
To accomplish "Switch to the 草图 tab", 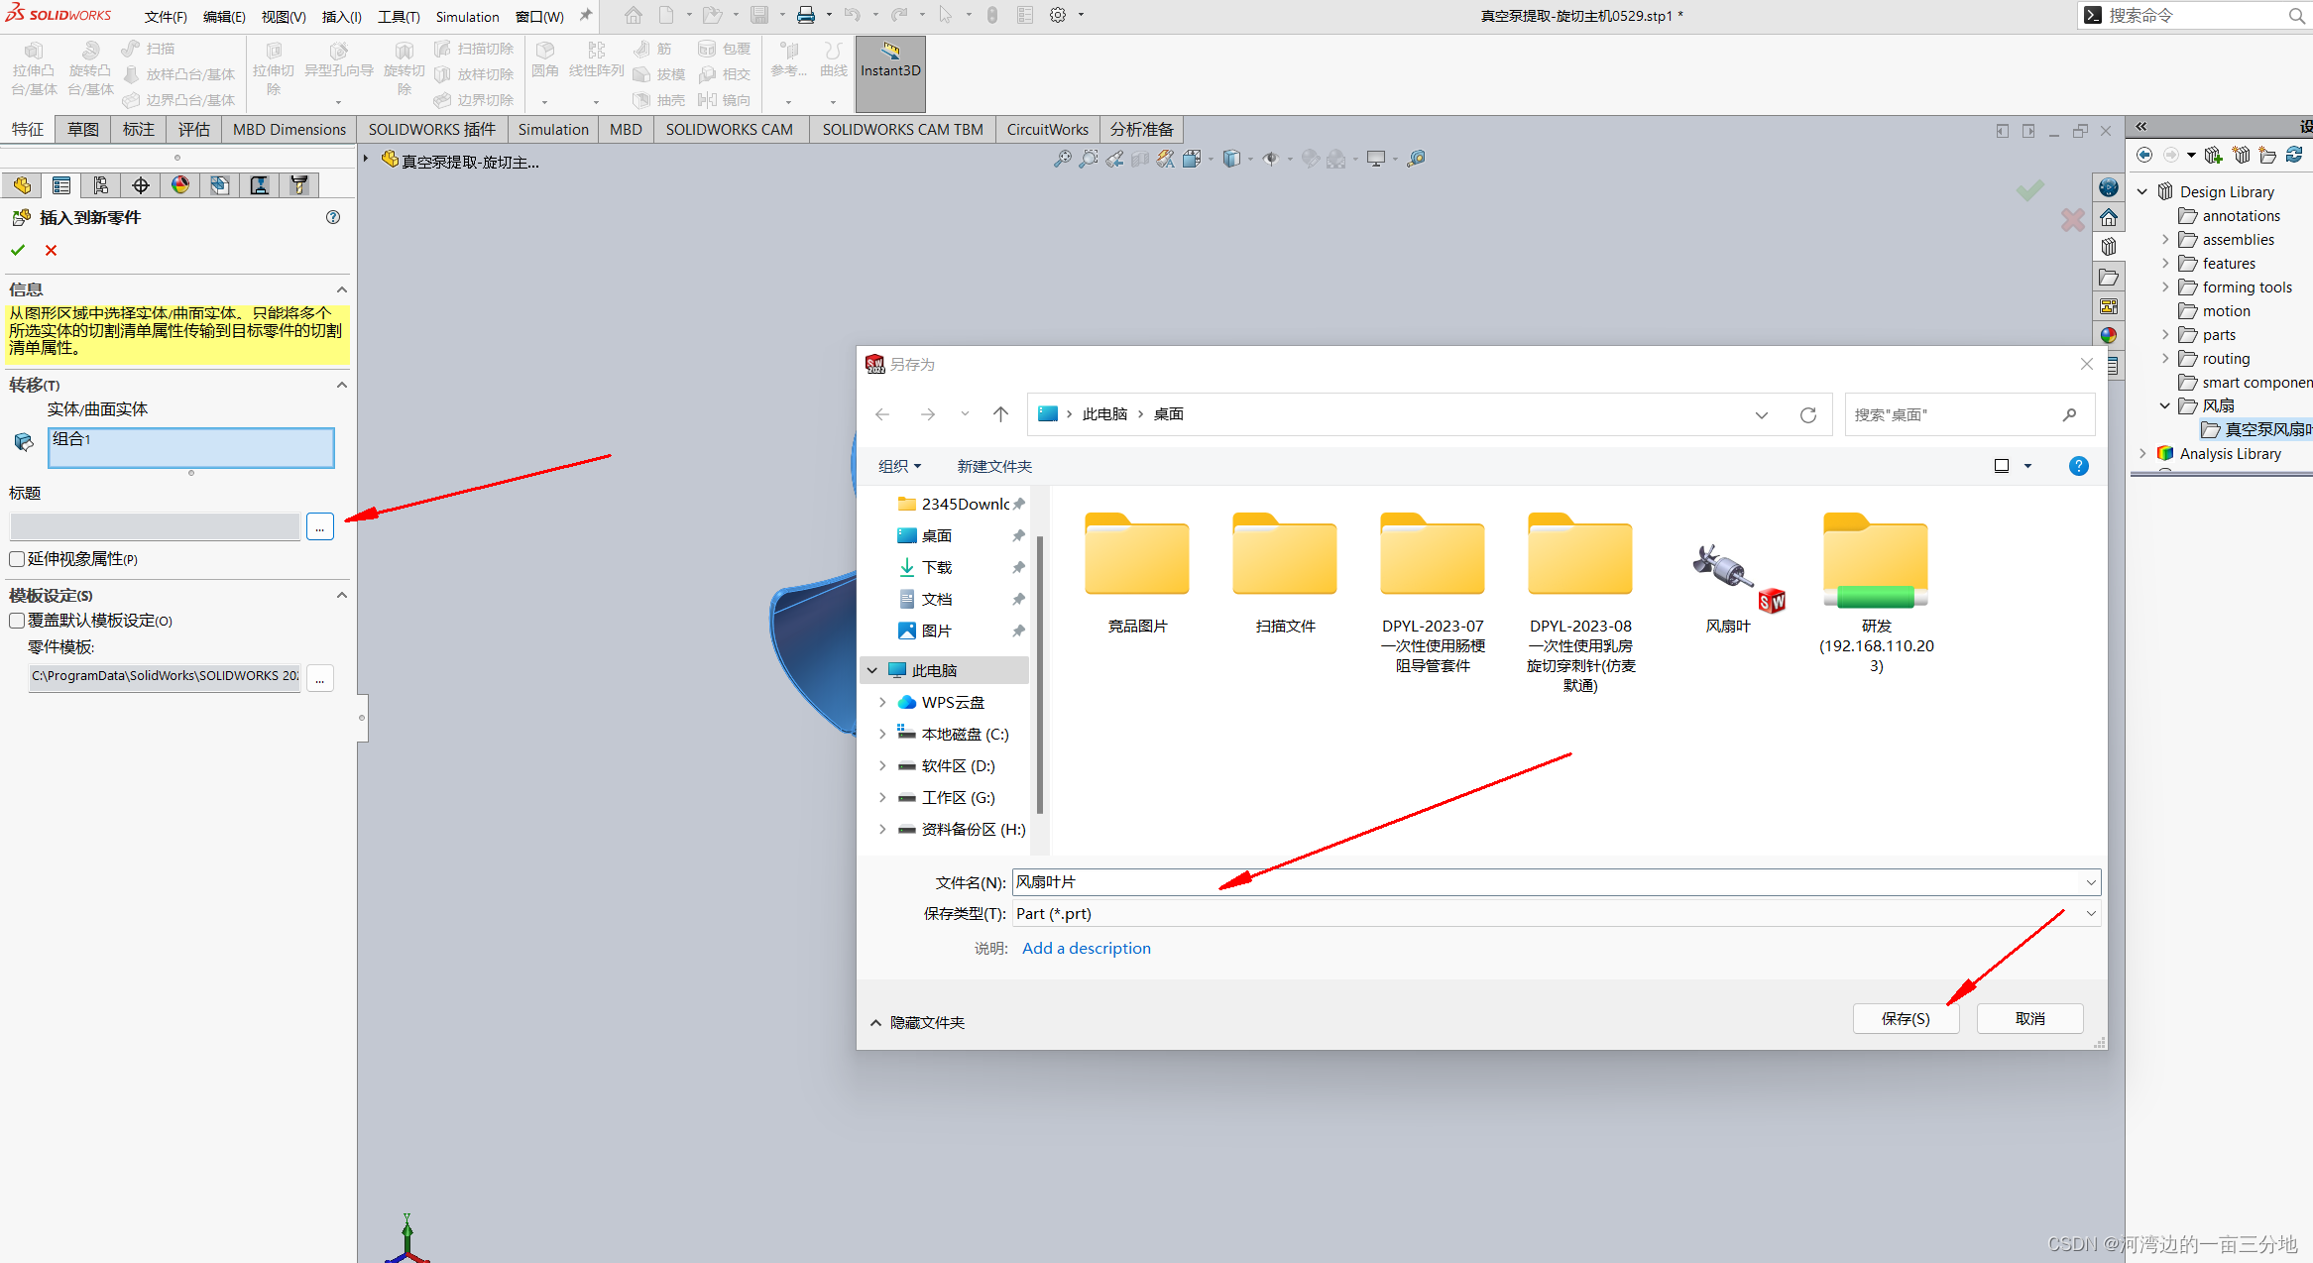I will pos(83,129).
